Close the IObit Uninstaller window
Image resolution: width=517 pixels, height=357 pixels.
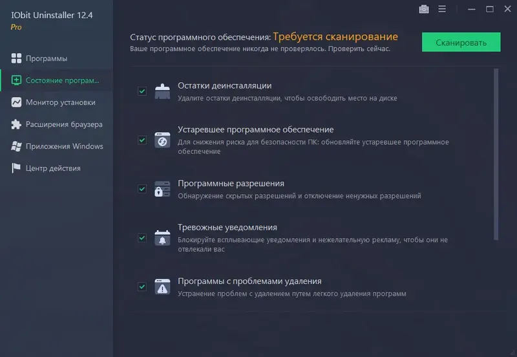(x=508, y=9)
